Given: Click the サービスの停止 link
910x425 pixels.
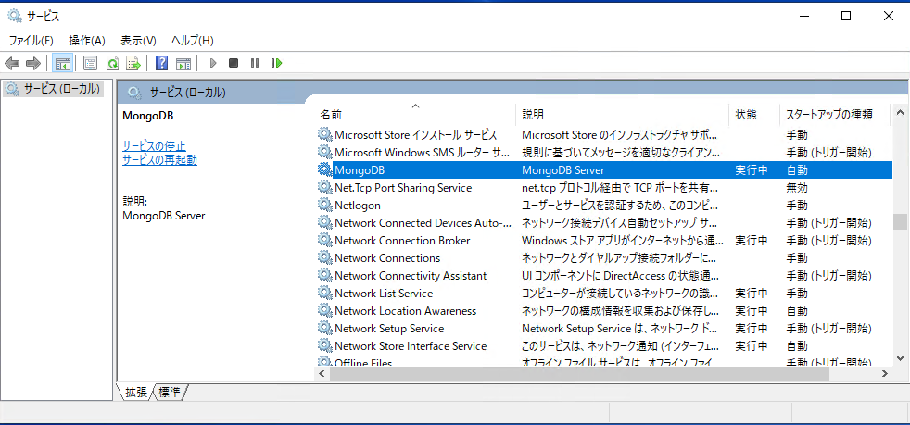Looking at the screenshot, I should pyautogui.click(x=154, y=145).
